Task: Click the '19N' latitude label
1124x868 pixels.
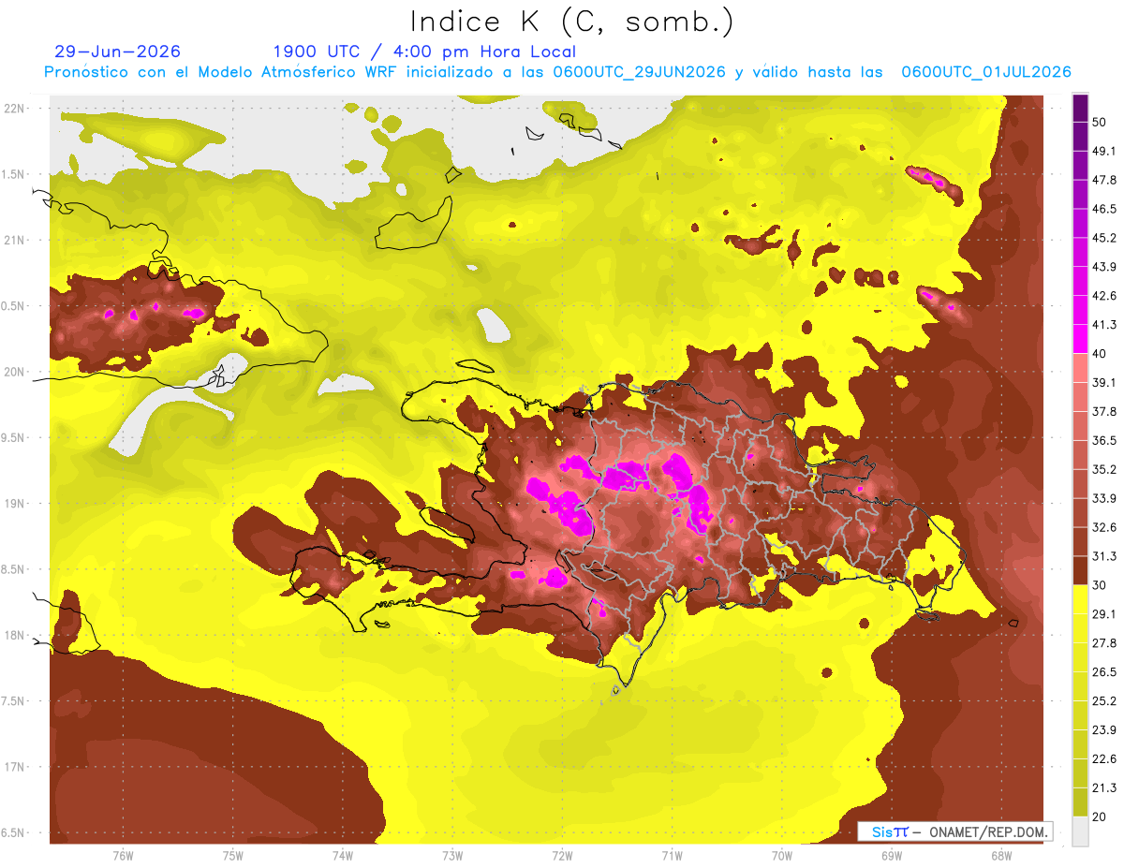Action: (15, 504)
